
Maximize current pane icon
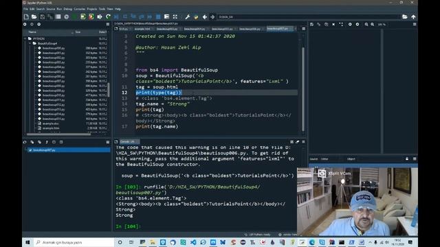[166, 16]
